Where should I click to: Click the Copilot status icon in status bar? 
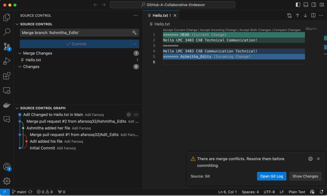tap(312, 192)
